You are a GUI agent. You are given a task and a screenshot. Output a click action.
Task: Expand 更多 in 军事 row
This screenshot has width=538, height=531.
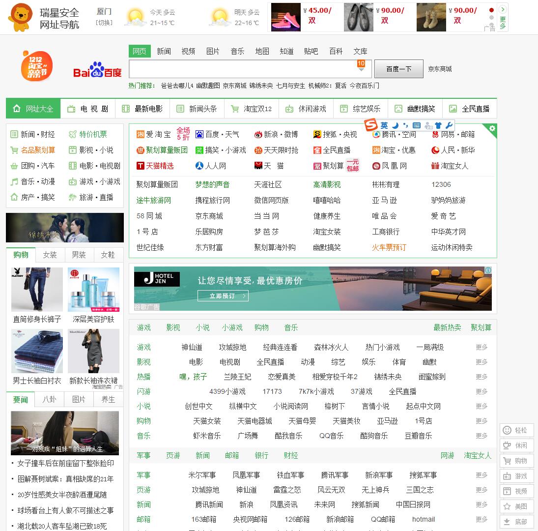(x=481, y=475)
